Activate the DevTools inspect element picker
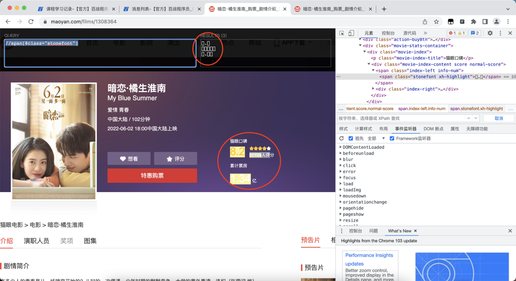Image resolution: width=516 pixels, height=281 pixels. coord(342,33)
